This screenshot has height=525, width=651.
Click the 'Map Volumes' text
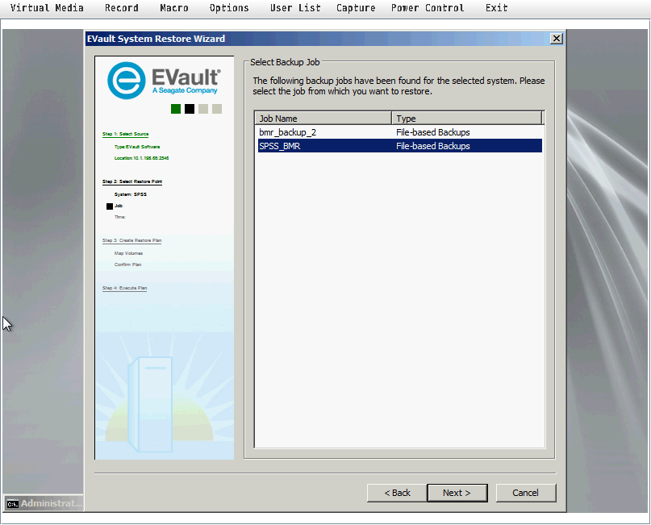129,253
